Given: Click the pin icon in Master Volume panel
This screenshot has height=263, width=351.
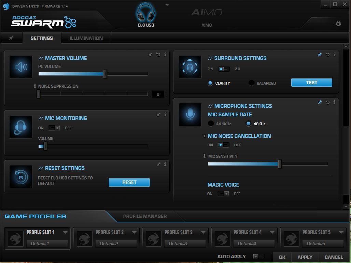Looking at the screenshot, I should 150,55.
